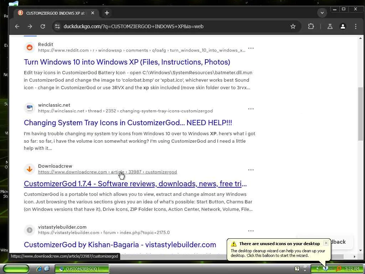
Task: Open Chrome's three-dot menu
Action: [355, 26]
